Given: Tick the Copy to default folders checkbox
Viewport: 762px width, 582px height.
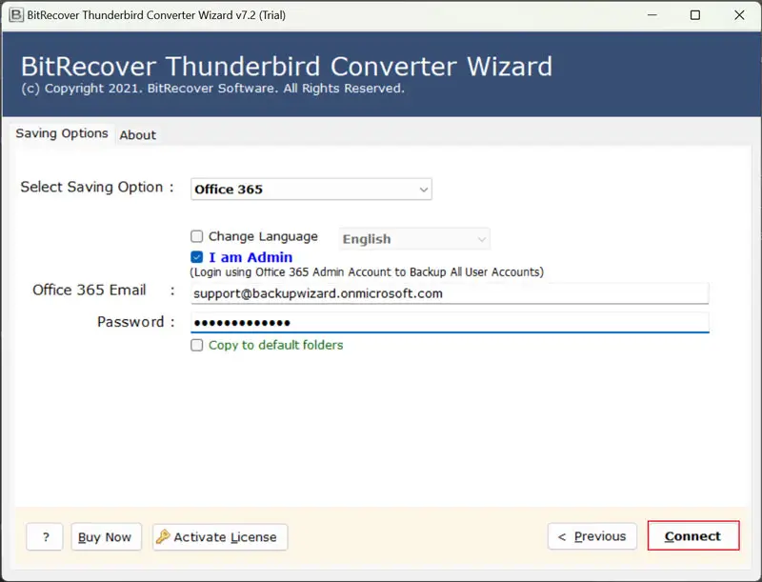Looking at the screenshot, I should 197,345.
